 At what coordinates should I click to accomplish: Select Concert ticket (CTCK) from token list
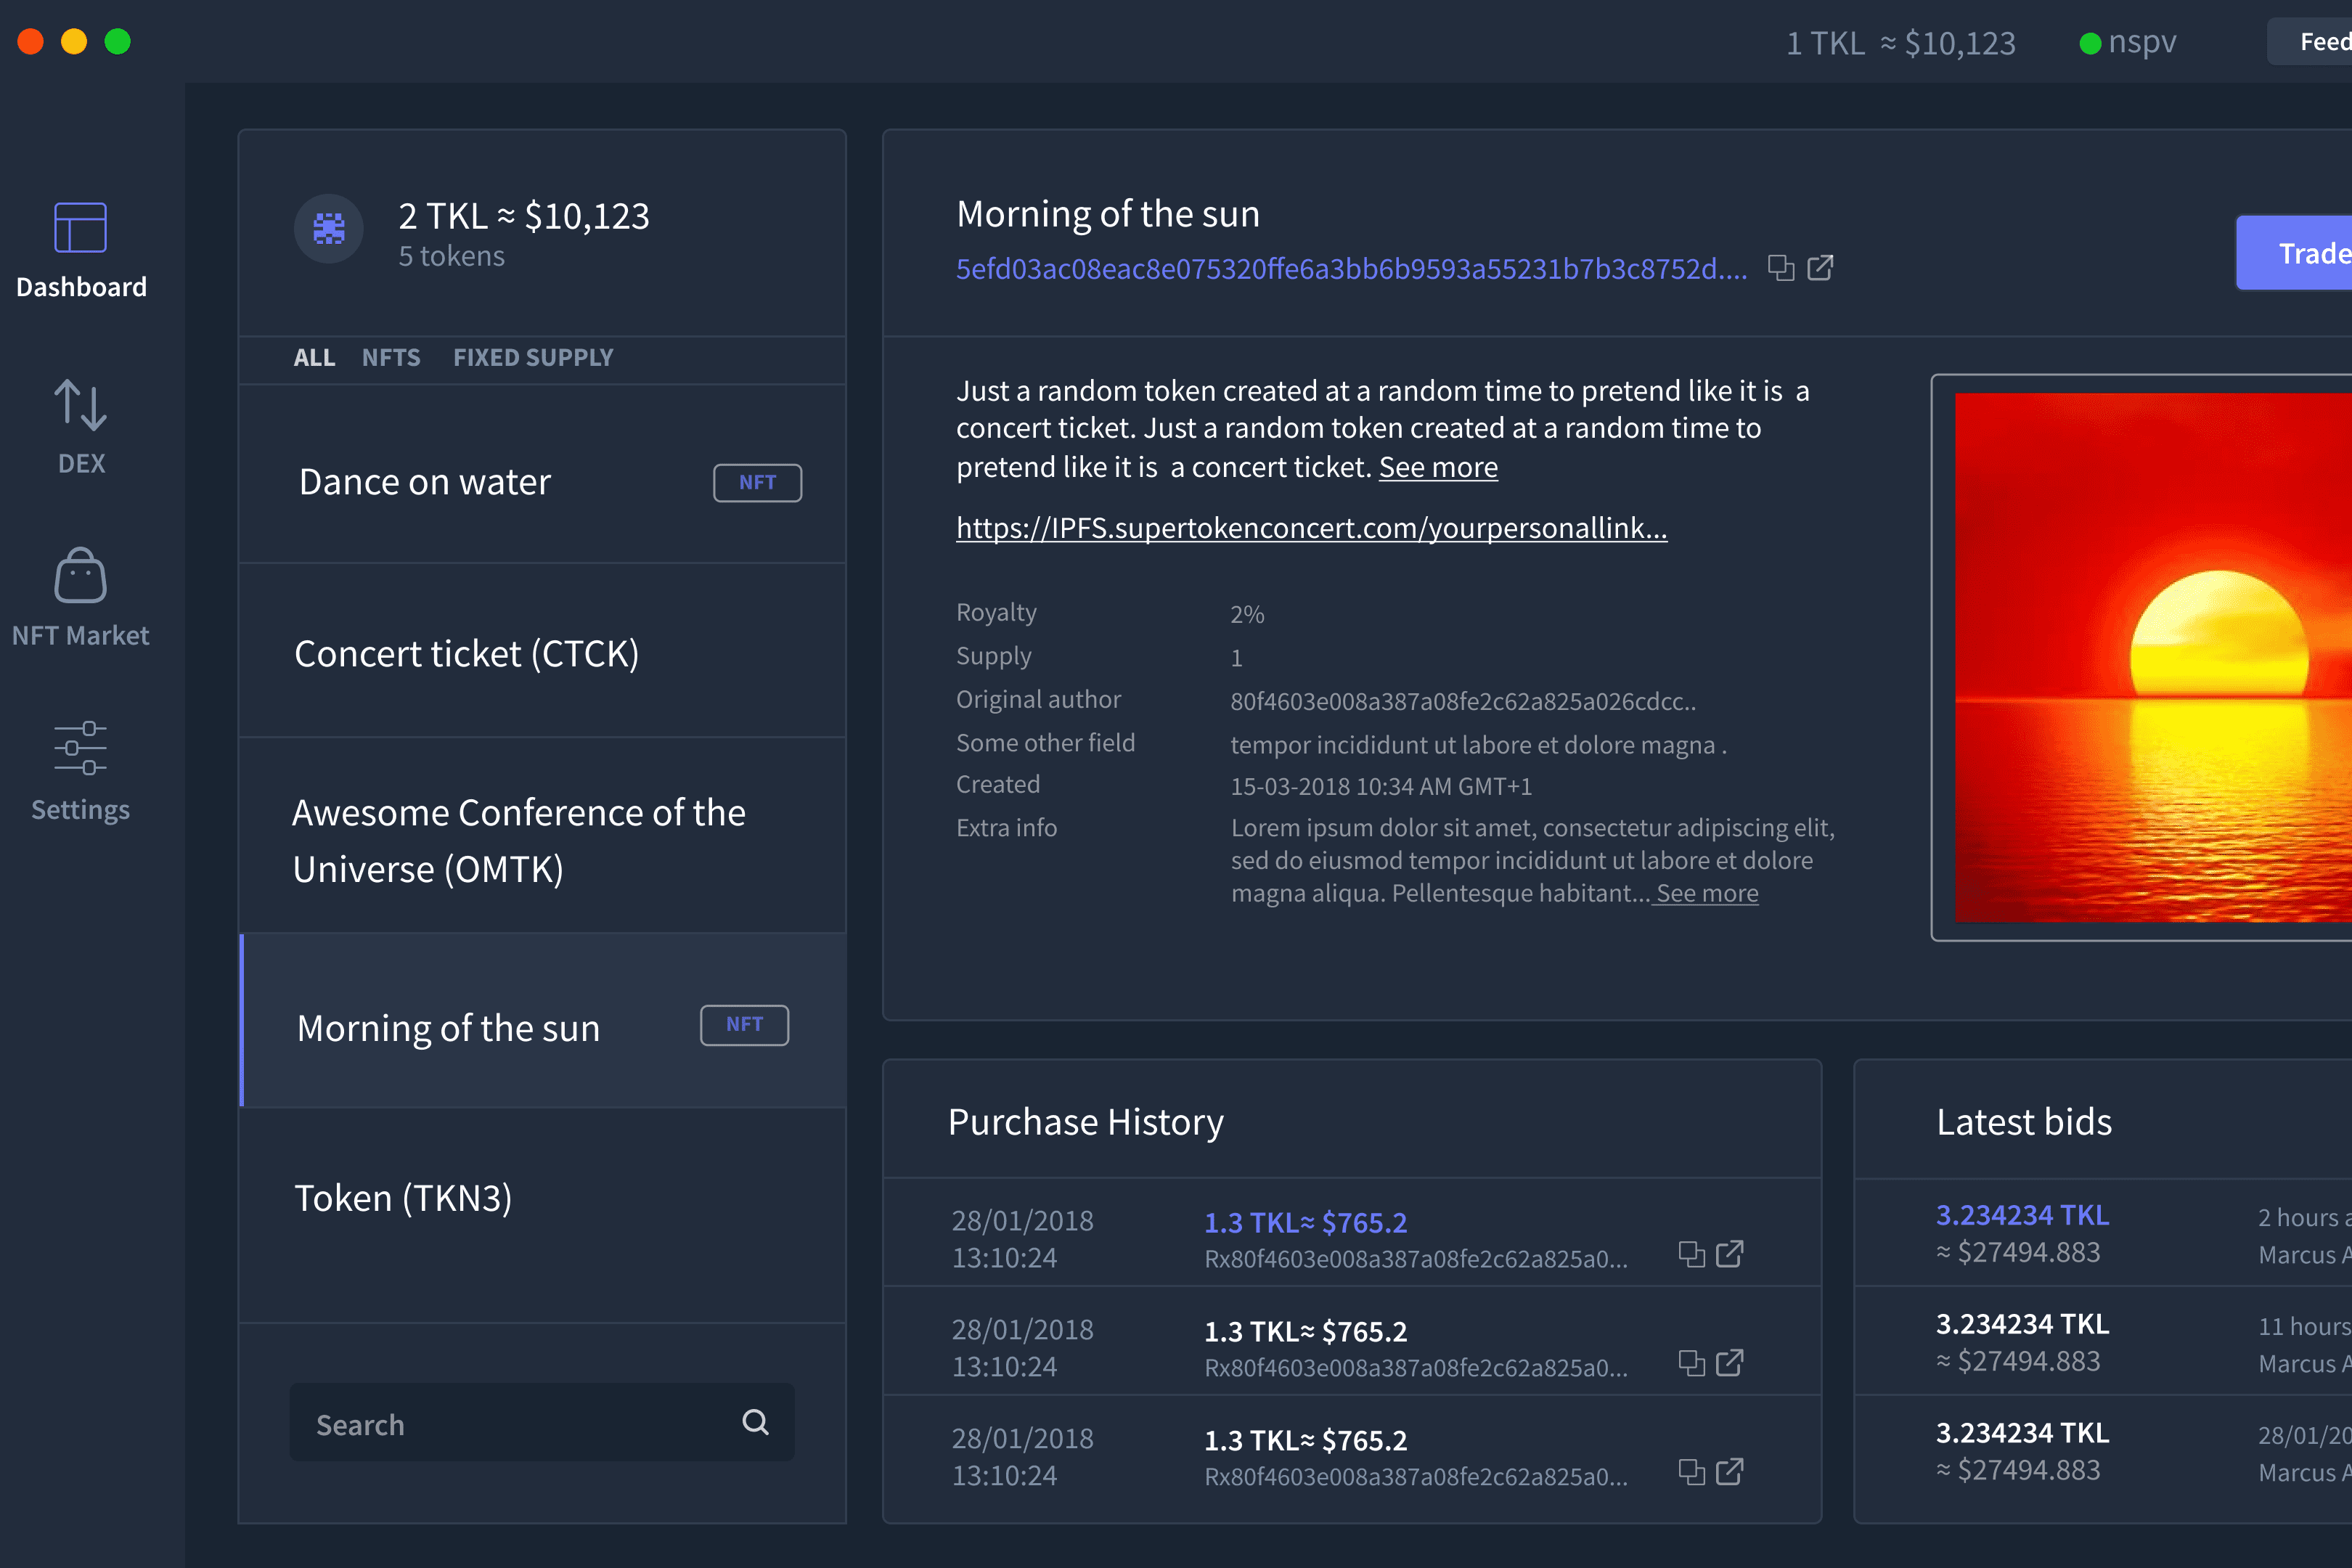[x=466, y=653]
